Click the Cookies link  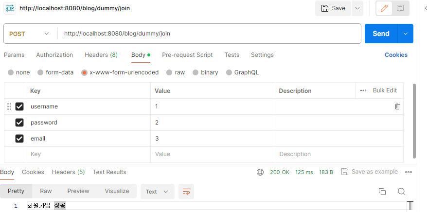tap(396, 55)
